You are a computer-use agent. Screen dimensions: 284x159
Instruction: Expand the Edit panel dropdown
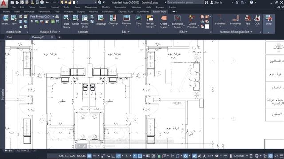point(126,32)
